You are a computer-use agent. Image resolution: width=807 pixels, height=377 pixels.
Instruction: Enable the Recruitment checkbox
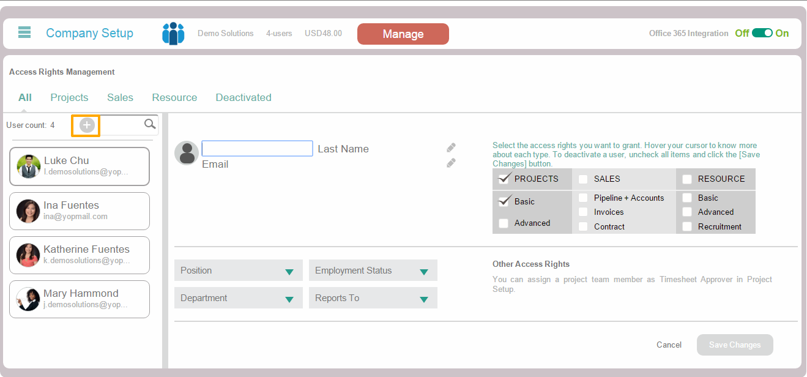[687, 226]
